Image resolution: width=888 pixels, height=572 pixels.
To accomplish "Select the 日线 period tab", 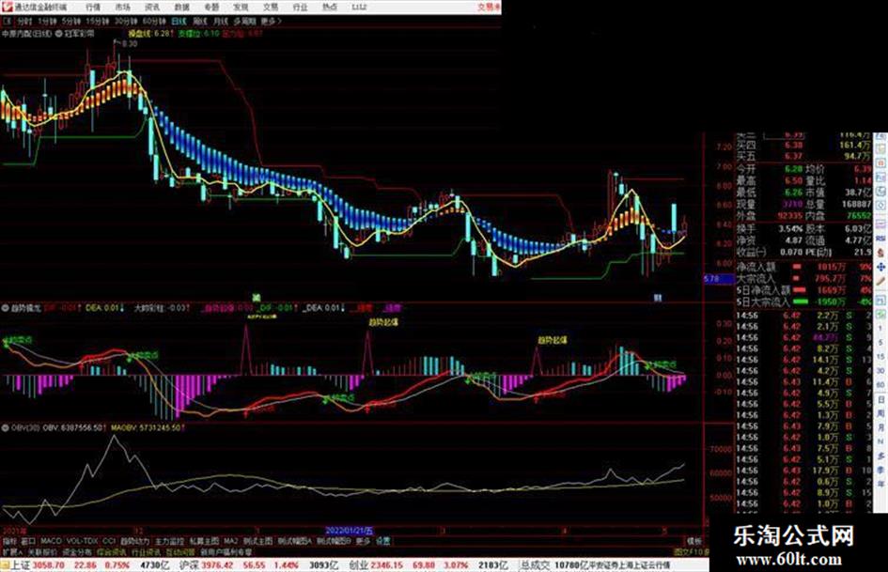I will [179, 22].
